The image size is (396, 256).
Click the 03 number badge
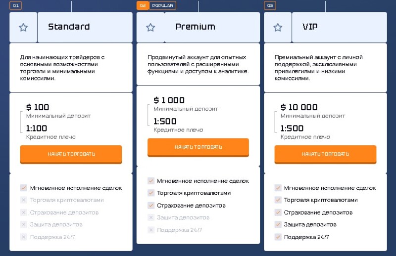[270, 5]
